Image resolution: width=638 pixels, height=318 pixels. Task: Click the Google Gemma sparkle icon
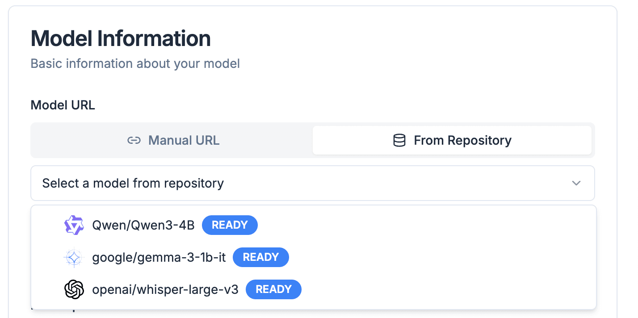point(74,257)
